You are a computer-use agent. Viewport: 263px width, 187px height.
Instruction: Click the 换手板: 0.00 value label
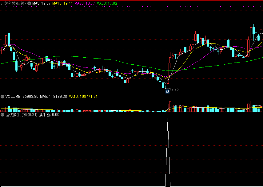coord(49,115)
